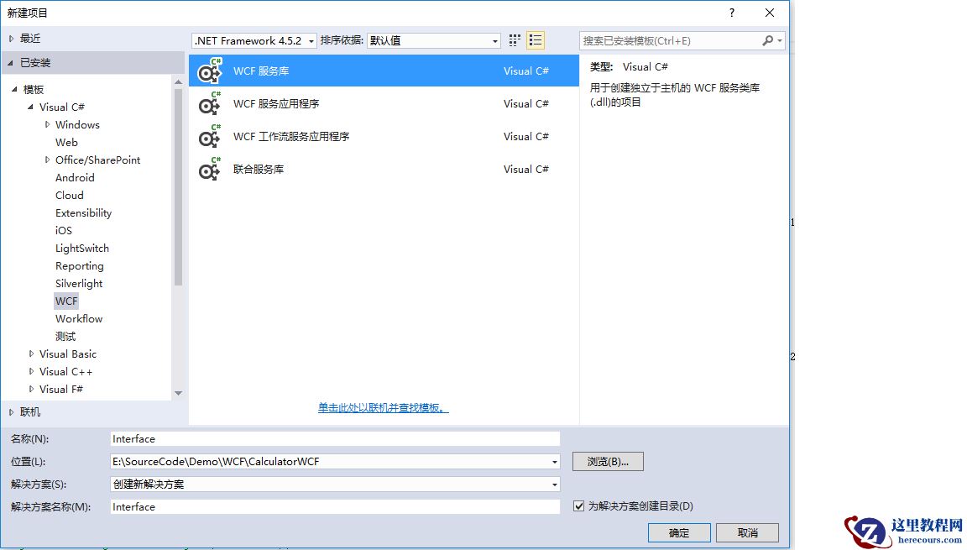Viewport: 967px width, 550px height.
Task: Switch to medium icons list view
Action: point(536,40)
